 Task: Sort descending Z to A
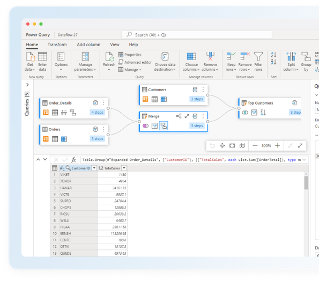(x=273, y=62)
